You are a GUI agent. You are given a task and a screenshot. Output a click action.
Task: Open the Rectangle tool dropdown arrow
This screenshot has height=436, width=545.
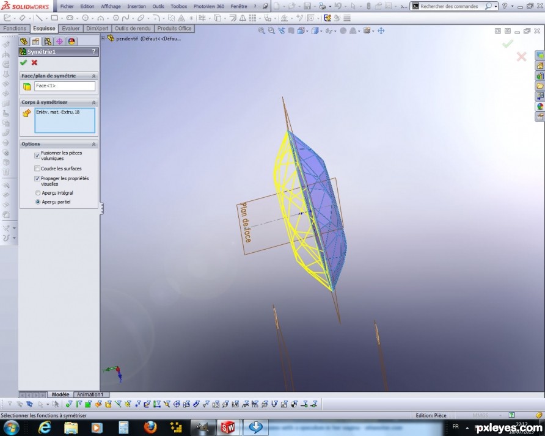coord(61,18)
